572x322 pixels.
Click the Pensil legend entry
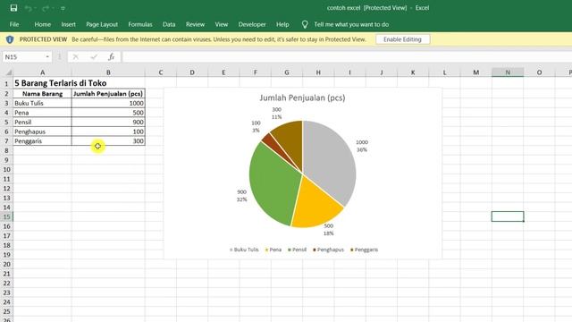297,250
